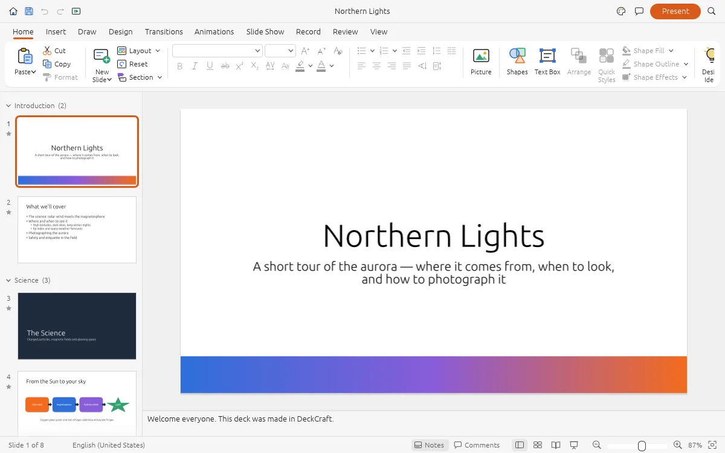Toggle Italic formatting

[195, 66]
